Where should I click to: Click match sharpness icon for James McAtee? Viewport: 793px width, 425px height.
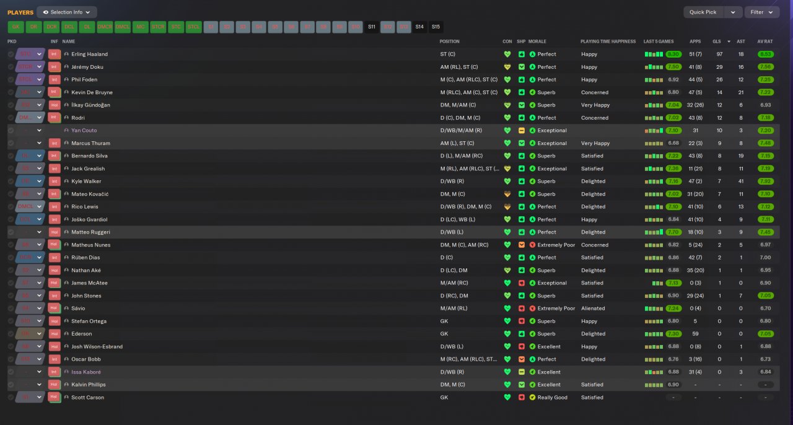tap(522, 283)
